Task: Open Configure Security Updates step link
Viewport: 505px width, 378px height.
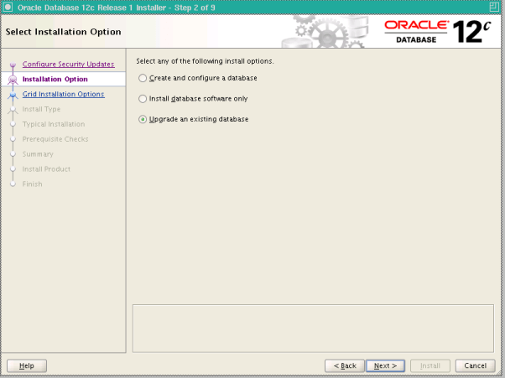Action: 68,64
